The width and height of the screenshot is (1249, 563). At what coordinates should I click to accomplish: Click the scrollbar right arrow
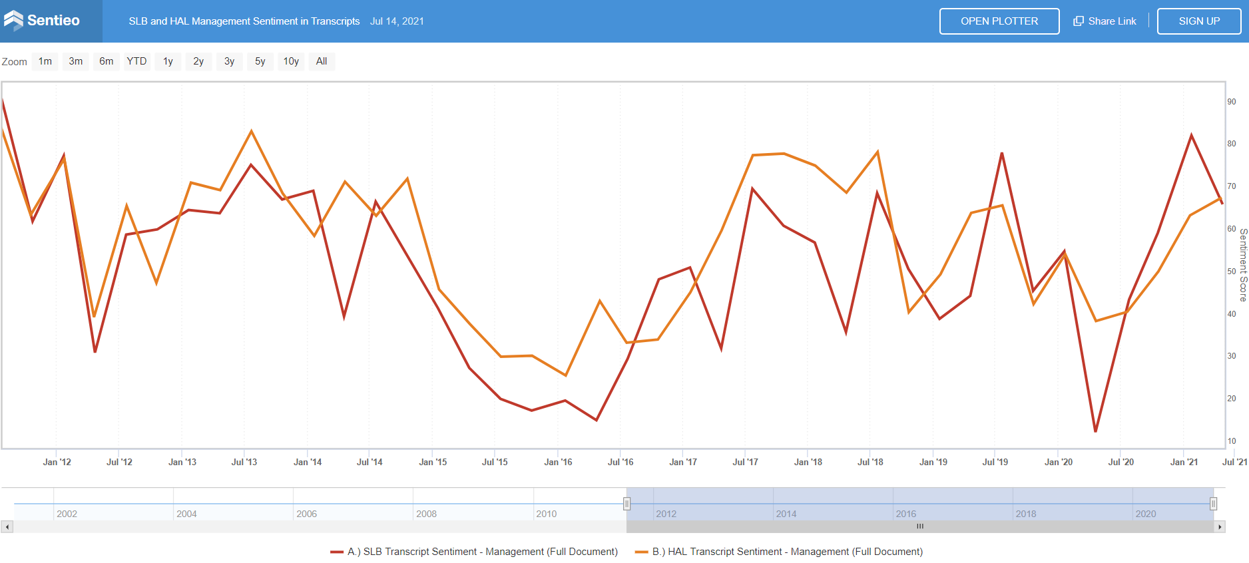[x=1220, y=526]
